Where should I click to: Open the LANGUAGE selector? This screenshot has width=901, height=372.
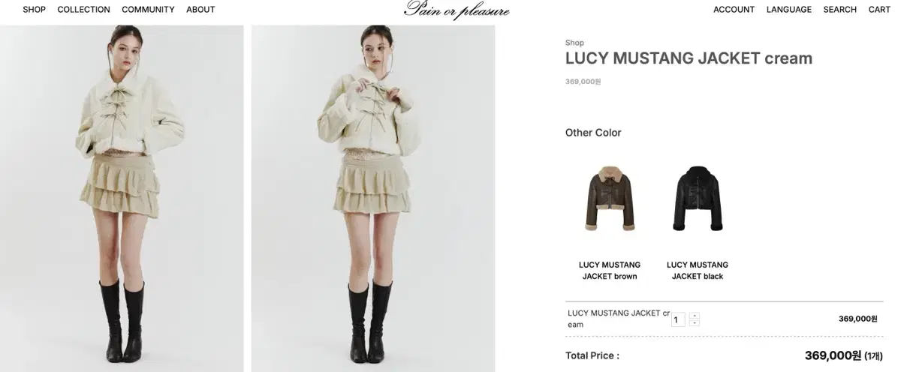(788, 10)
